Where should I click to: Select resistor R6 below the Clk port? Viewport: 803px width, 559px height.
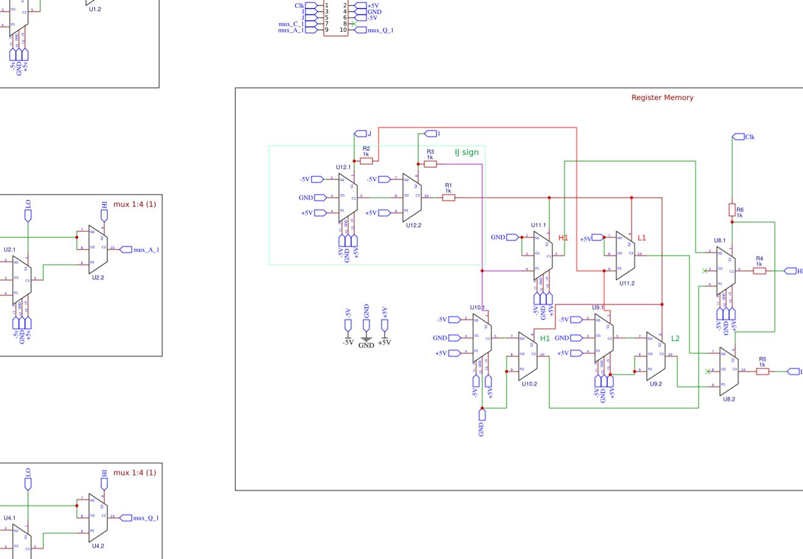pyautogui.click(x=733, y=211)
